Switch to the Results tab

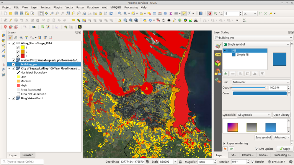coord(248,155)
